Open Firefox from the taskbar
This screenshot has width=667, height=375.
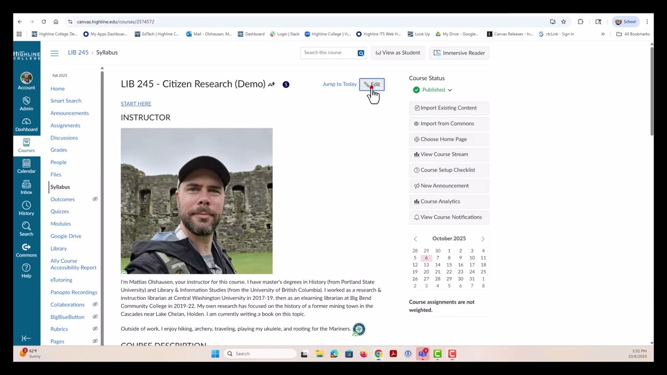[x=364, y=354]
